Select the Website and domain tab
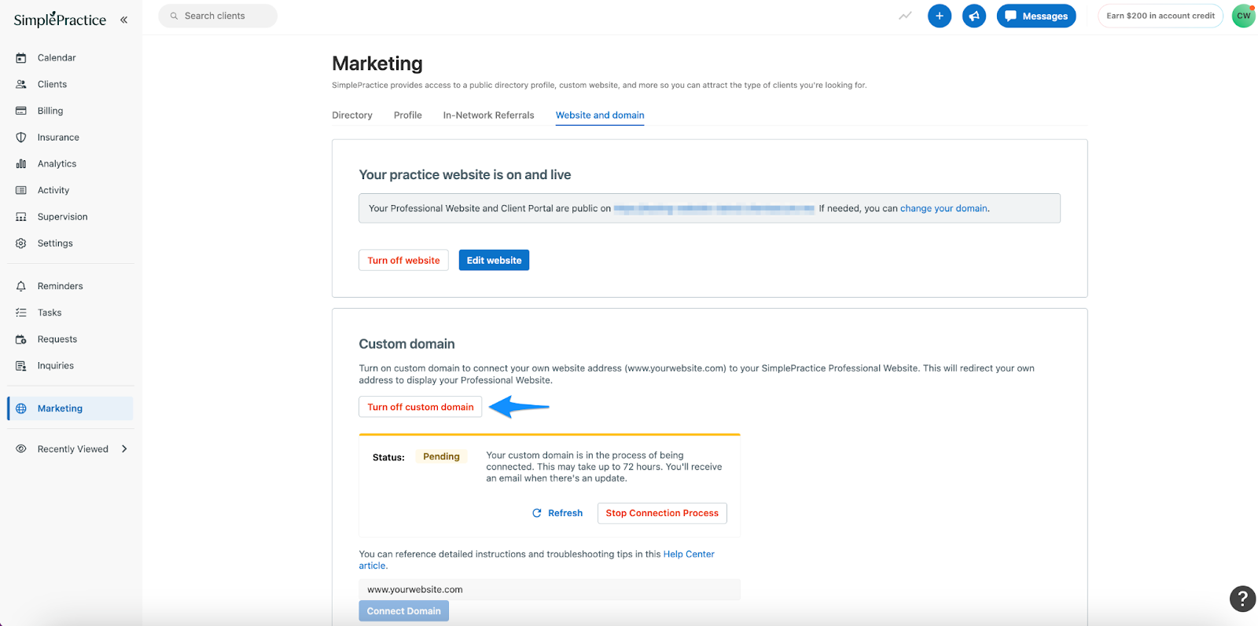Screen dimensions: 1258x626 point(600,115)
